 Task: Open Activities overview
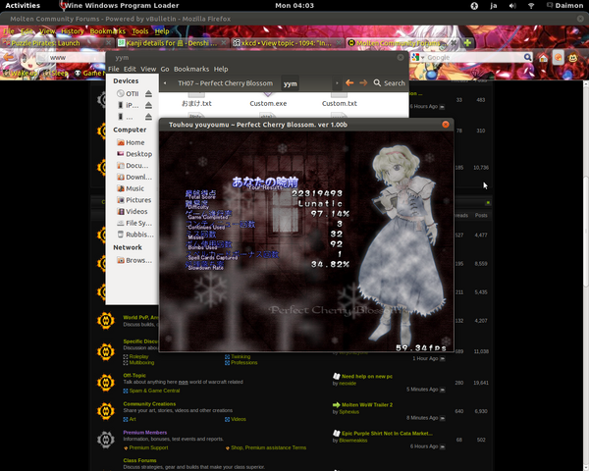pyautogui.click(x=23, y=5)
